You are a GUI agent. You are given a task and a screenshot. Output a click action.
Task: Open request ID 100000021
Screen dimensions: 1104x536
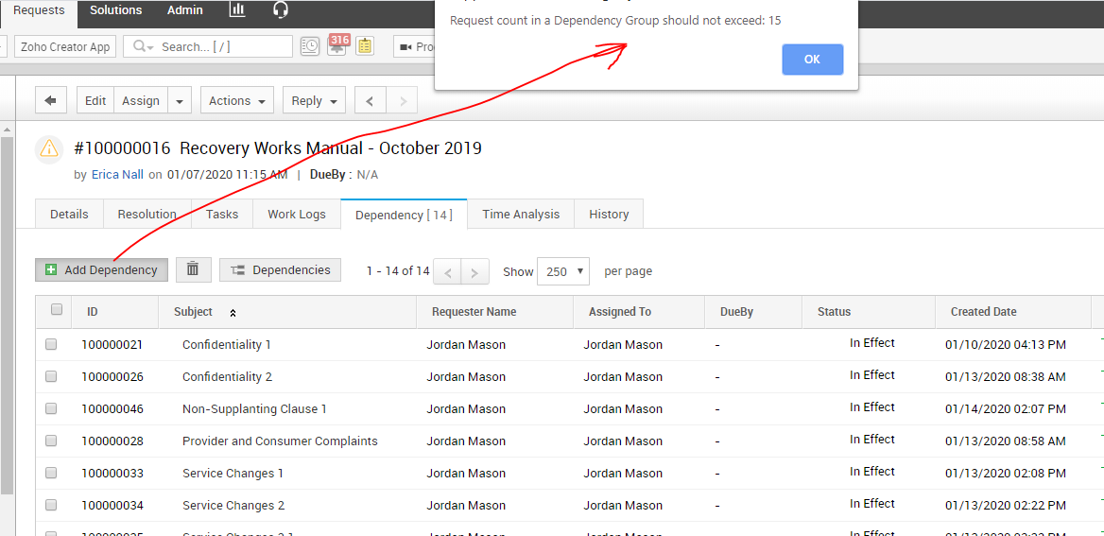pos(112,344)
